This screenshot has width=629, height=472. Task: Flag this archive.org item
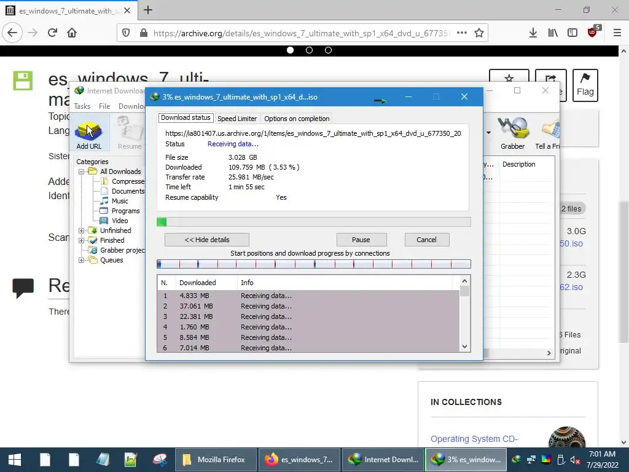[x=585, y=85]
